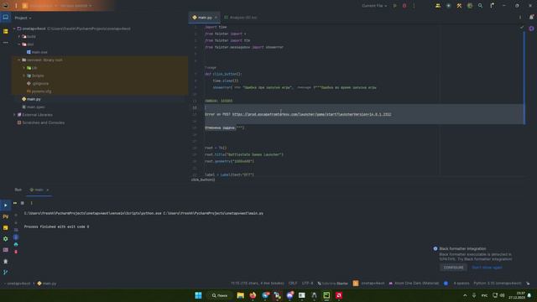Clear console output with red trash icon

16,252
